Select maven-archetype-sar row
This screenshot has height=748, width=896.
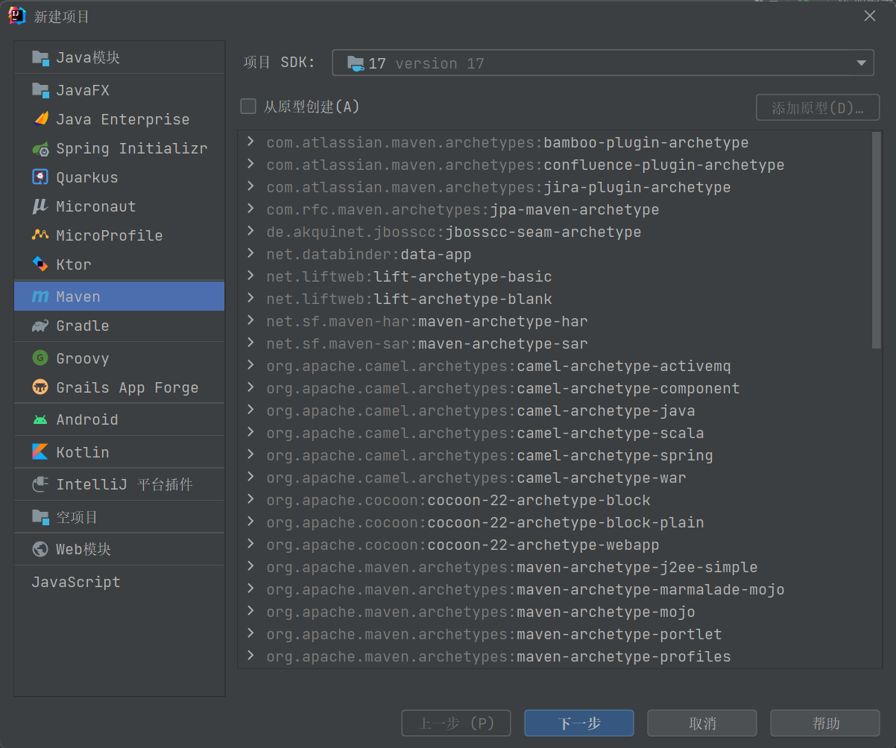point(555,343)
